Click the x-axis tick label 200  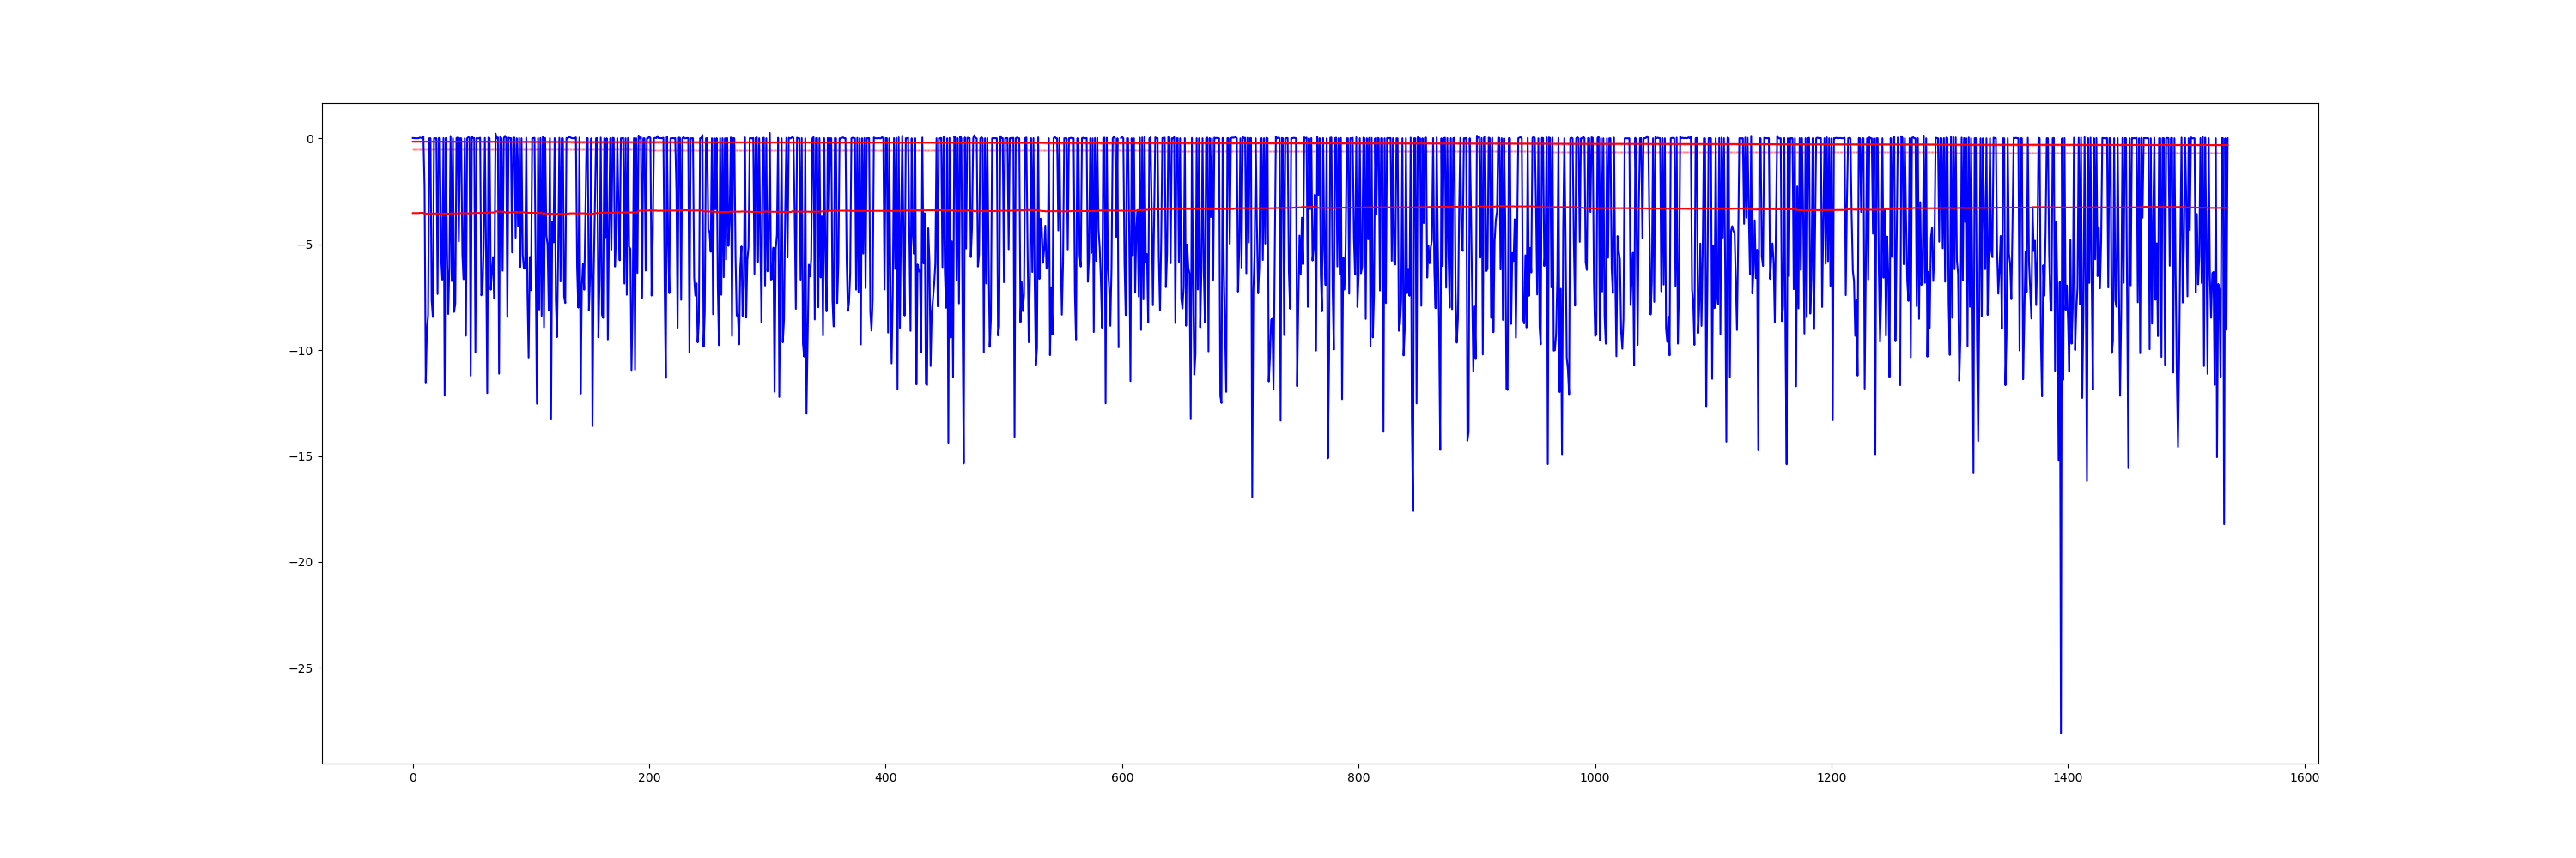[649, 778]
